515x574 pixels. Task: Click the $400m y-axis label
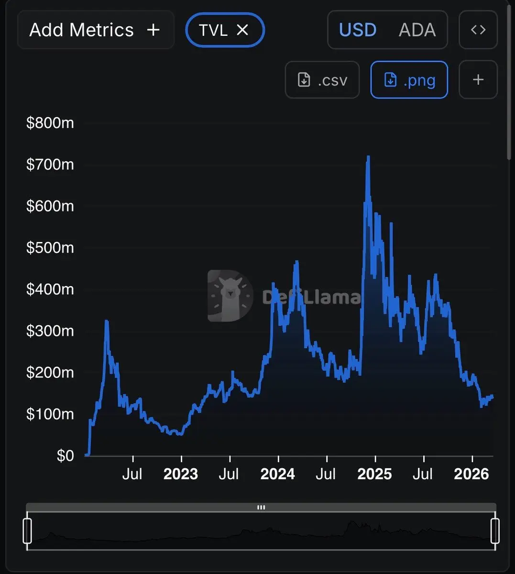[x=50, y=289]
